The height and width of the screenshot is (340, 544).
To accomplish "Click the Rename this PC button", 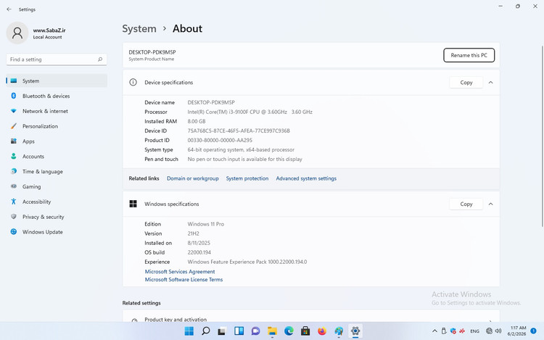I will [469, 55].
